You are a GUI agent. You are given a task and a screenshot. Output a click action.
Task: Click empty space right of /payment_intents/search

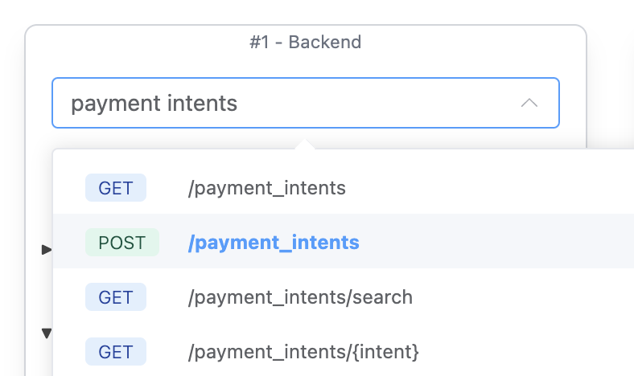(x=523, y=297)
